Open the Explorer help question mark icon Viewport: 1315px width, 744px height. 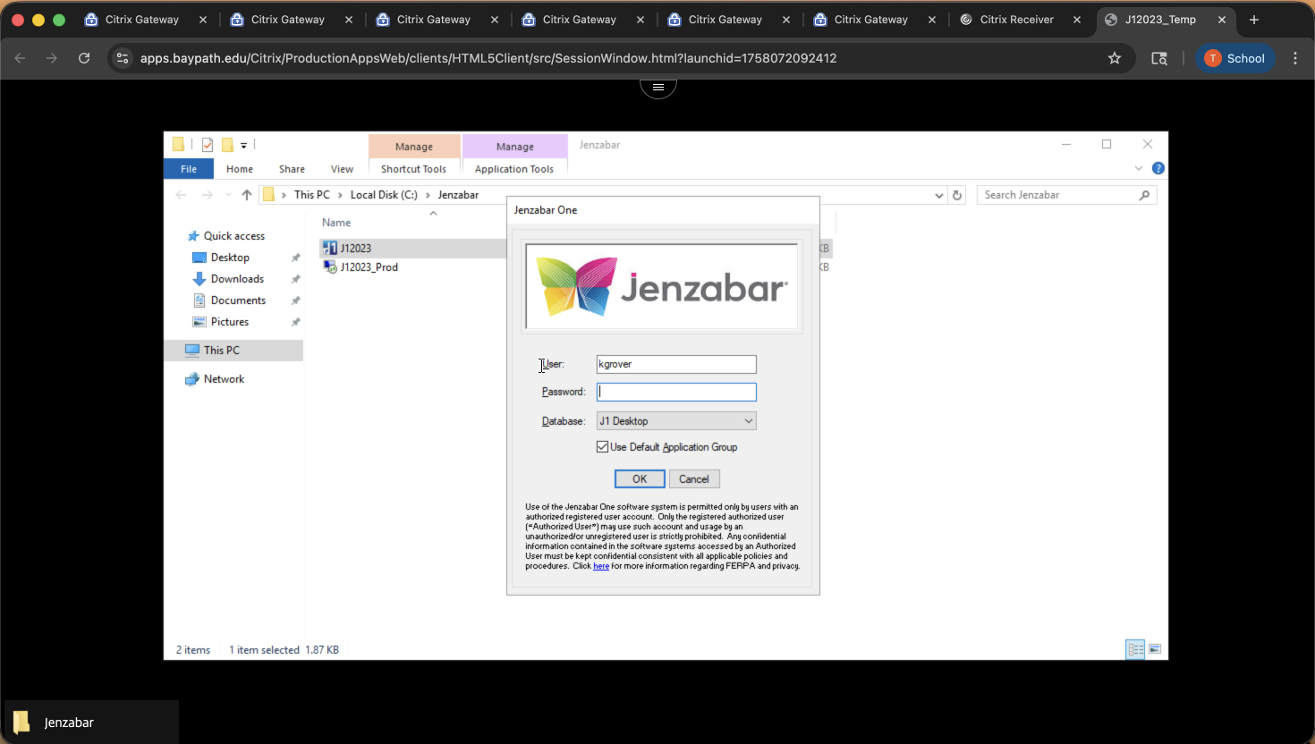[x=1158, y=168]
